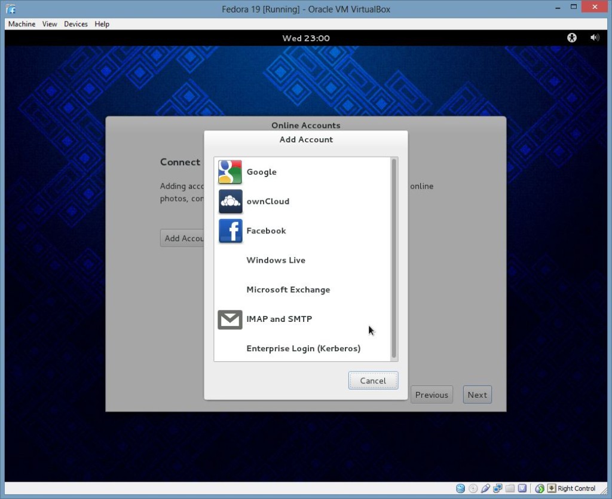
Task: Click the VirtualBox title bar app icon
Action: [x=11, y=8]
